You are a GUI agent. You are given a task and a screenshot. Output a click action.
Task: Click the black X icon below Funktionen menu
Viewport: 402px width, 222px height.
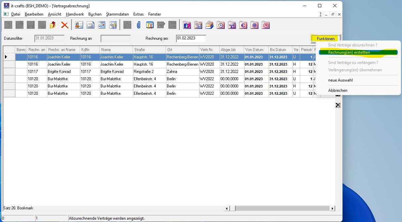(338, 105)
